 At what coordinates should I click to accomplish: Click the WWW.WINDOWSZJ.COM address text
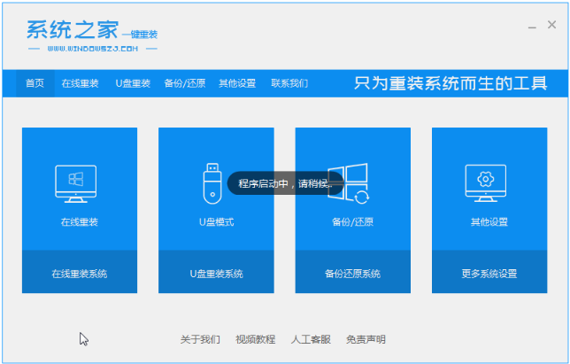tap(93, 49)
